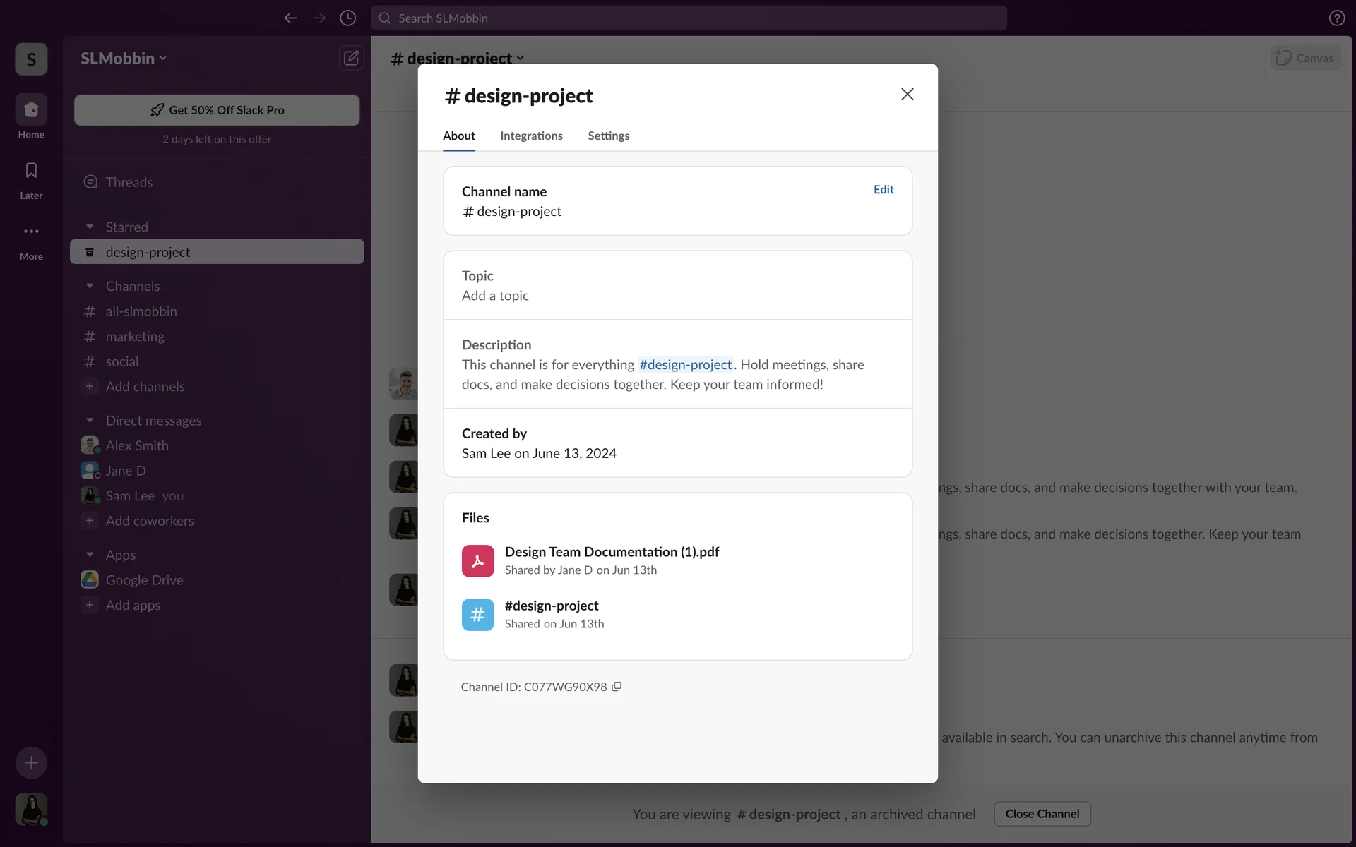
Task: Copy the channel ID
Action: [x=617, y=686]
